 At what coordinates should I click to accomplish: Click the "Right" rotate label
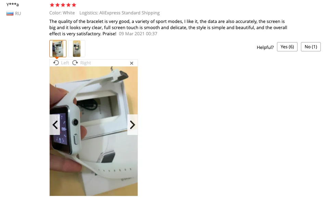86,63
